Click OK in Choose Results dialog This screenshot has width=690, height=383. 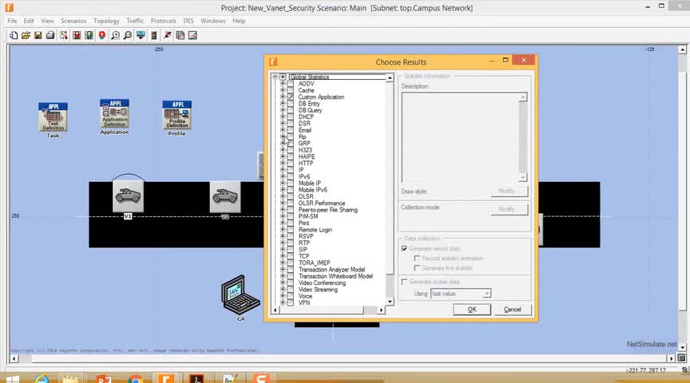[x=472, y=310]
